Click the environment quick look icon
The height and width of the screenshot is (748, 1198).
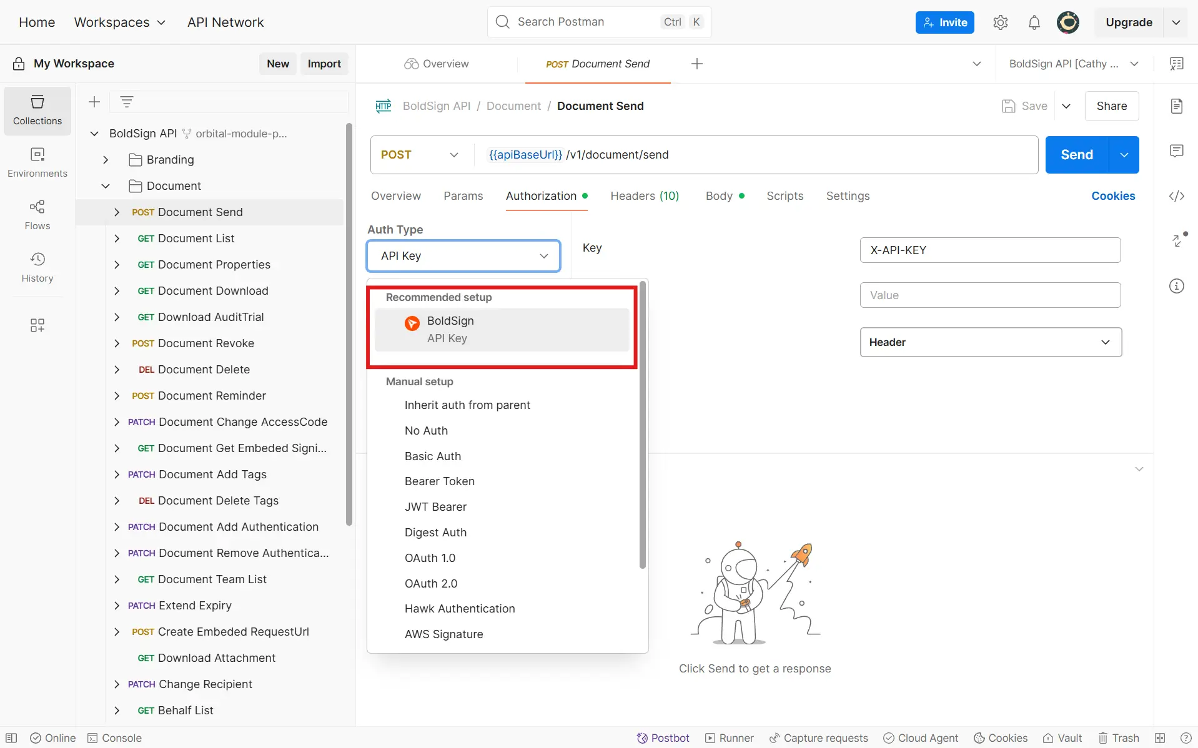(x=1177, y=64)
